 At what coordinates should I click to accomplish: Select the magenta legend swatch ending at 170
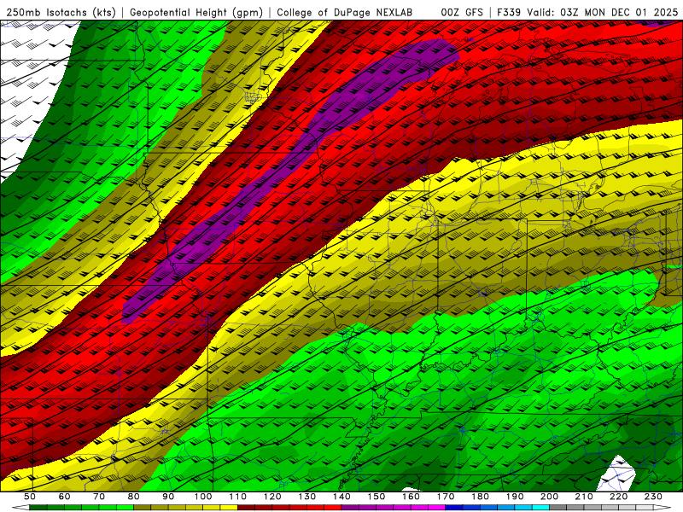tap(435, 507)
